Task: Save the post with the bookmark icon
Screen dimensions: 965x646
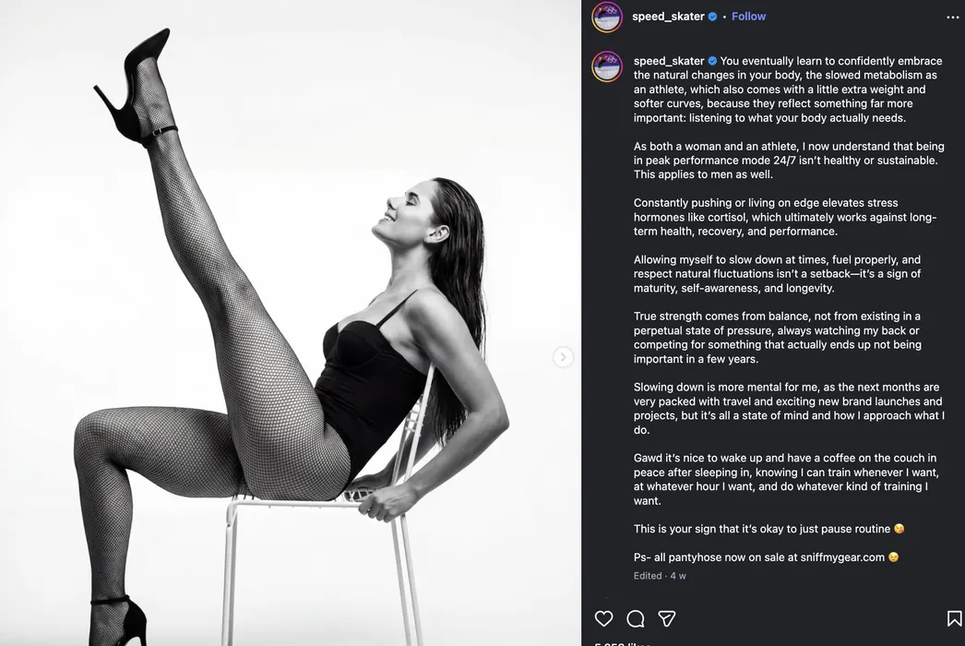Action: 954,618
